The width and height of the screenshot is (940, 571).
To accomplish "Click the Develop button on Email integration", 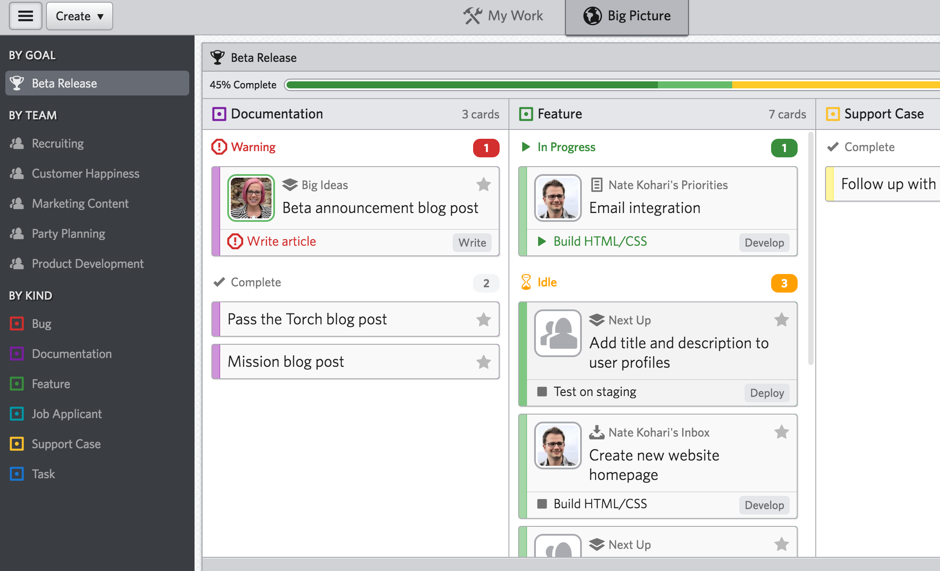I will pyautogui.click(x=764, y=243).
